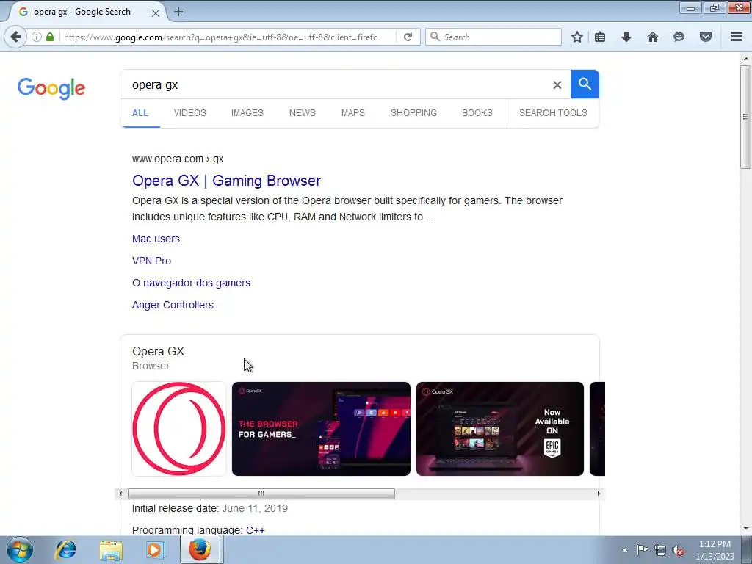Show hidden tray icons arrow
This screenshot has width=752, height=564.
click(x=624, y=550)
